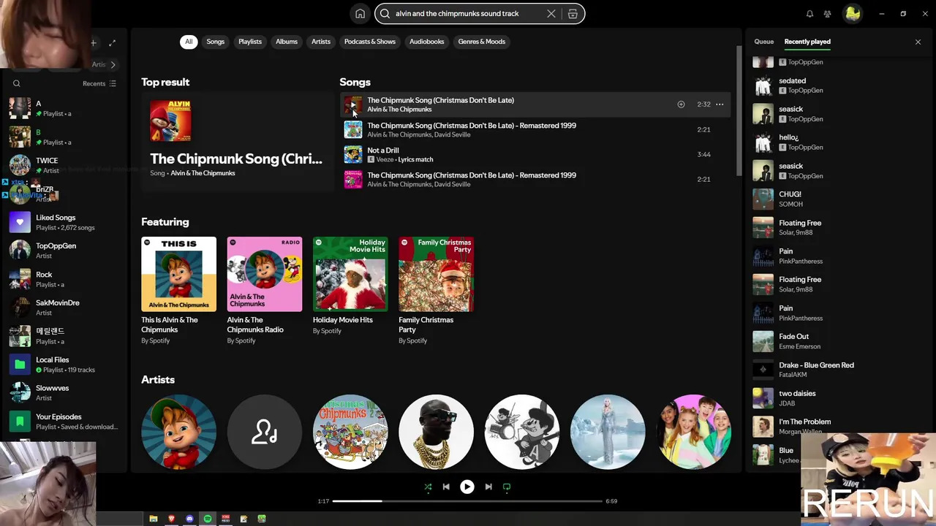The width and height of the screenshot is (936, 526).
Task: Open the Recents sort dropdown in library
Action: tap(99, 83)
